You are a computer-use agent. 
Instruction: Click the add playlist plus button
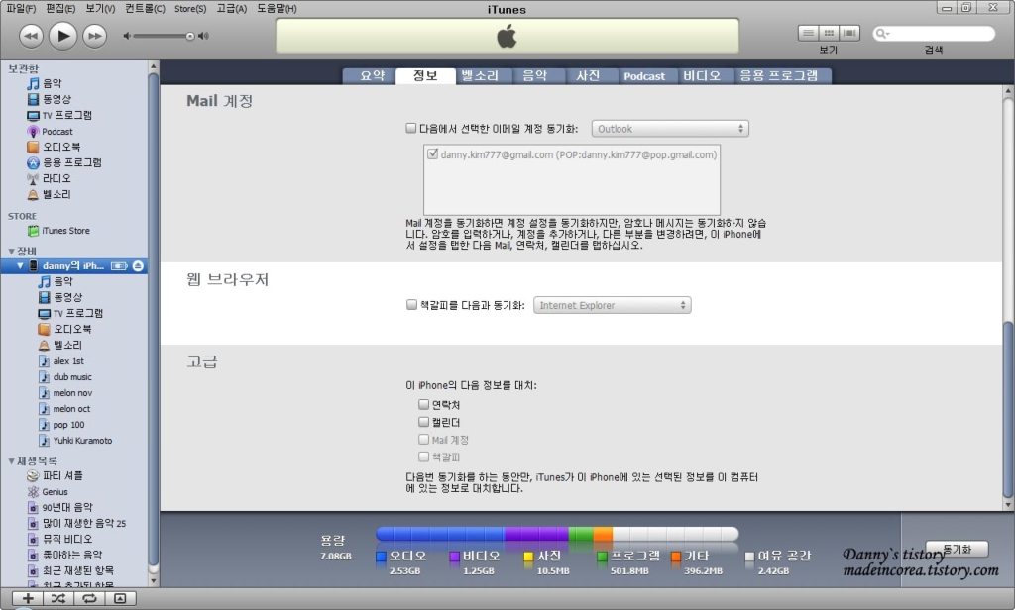pyautogui.click(x=28, y=598)
